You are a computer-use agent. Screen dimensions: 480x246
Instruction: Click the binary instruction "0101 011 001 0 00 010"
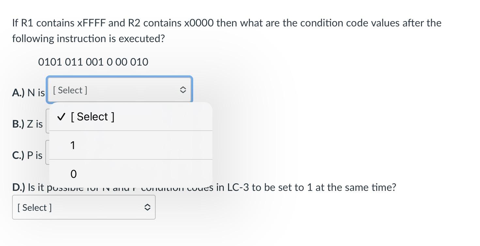pyautogui.click(x=93, y=62)
